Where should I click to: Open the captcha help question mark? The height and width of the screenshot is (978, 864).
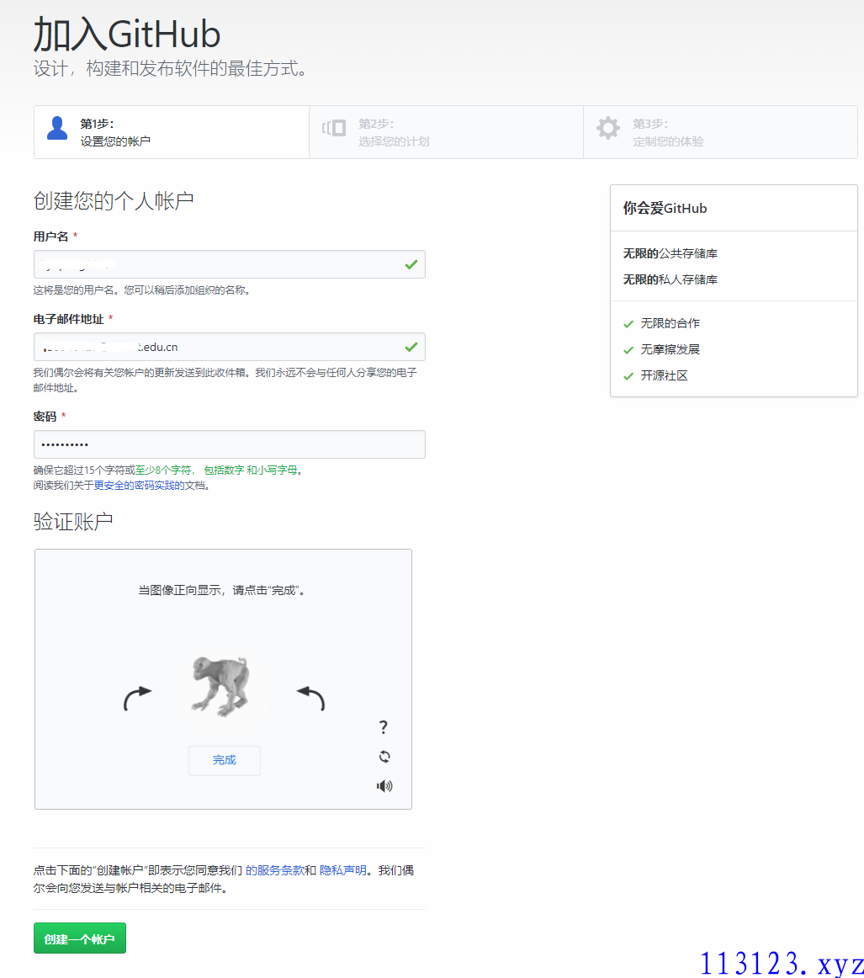click(x=384, y=726)
